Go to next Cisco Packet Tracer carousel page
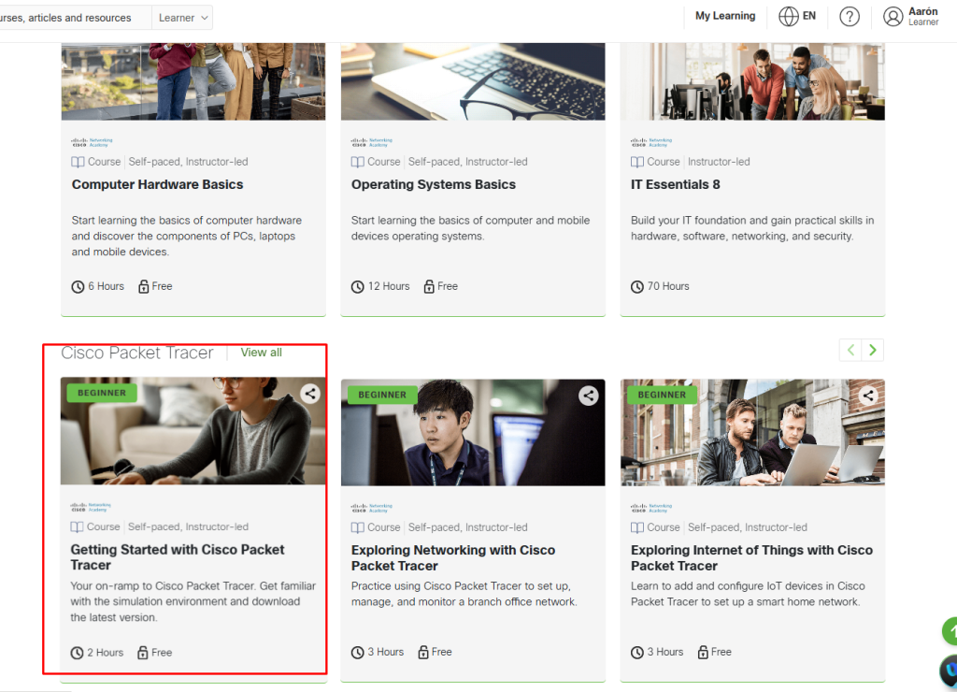Screen dimensions: 957x692 coord(873,350)
